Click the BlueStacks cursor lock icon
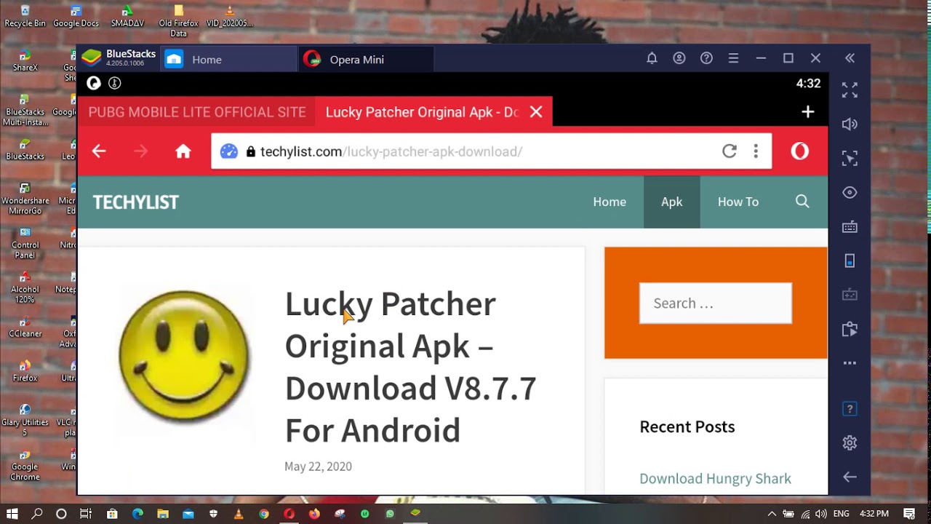The width and height of the screenshot is (931, 524). click(x=850, y=158)
